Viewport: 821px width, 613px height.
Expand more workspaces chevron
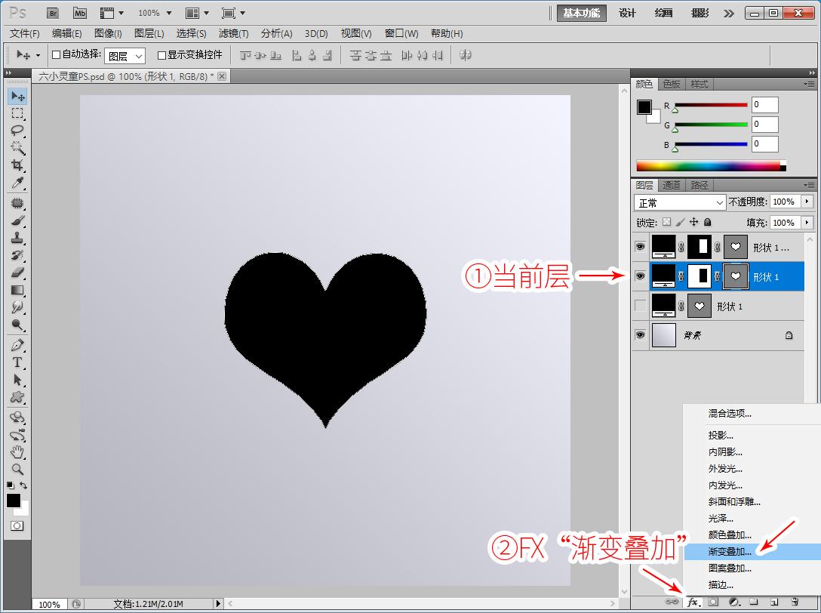point(728,14)
